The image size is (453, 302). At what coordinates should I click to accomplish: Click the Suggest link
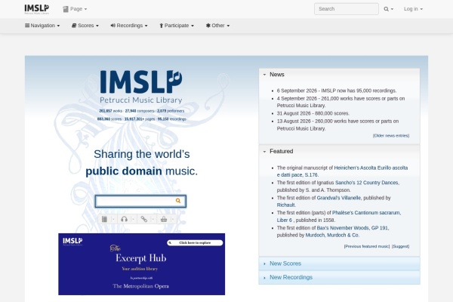(x=400, y=247)
